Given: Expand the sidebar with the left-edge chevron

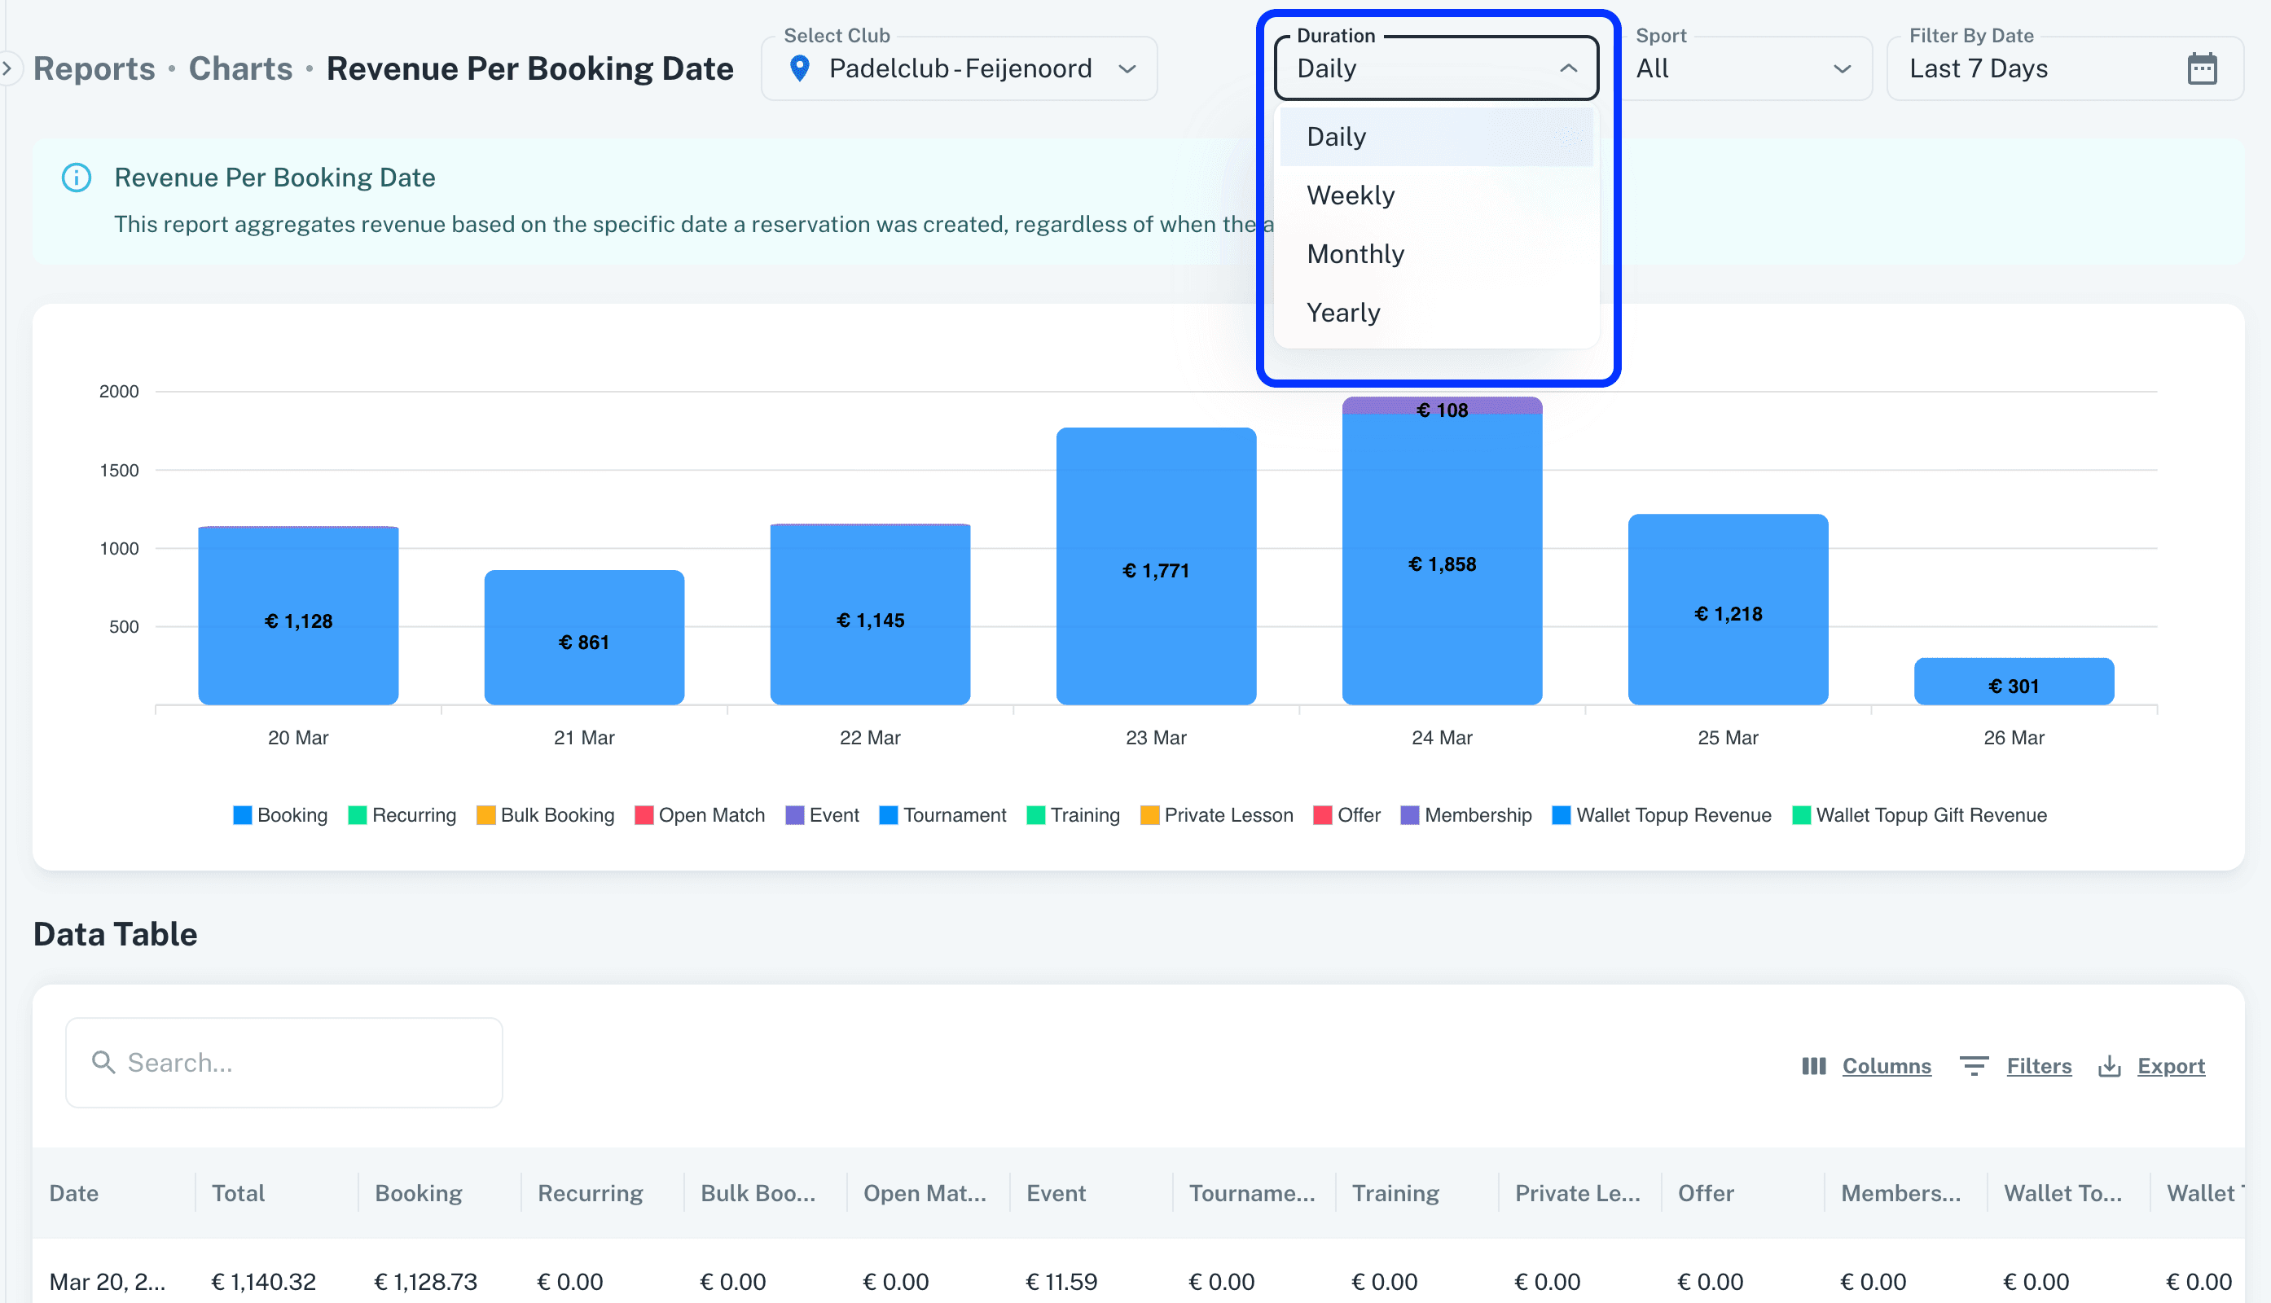Looking at the screenshot, I should (7, 68).
